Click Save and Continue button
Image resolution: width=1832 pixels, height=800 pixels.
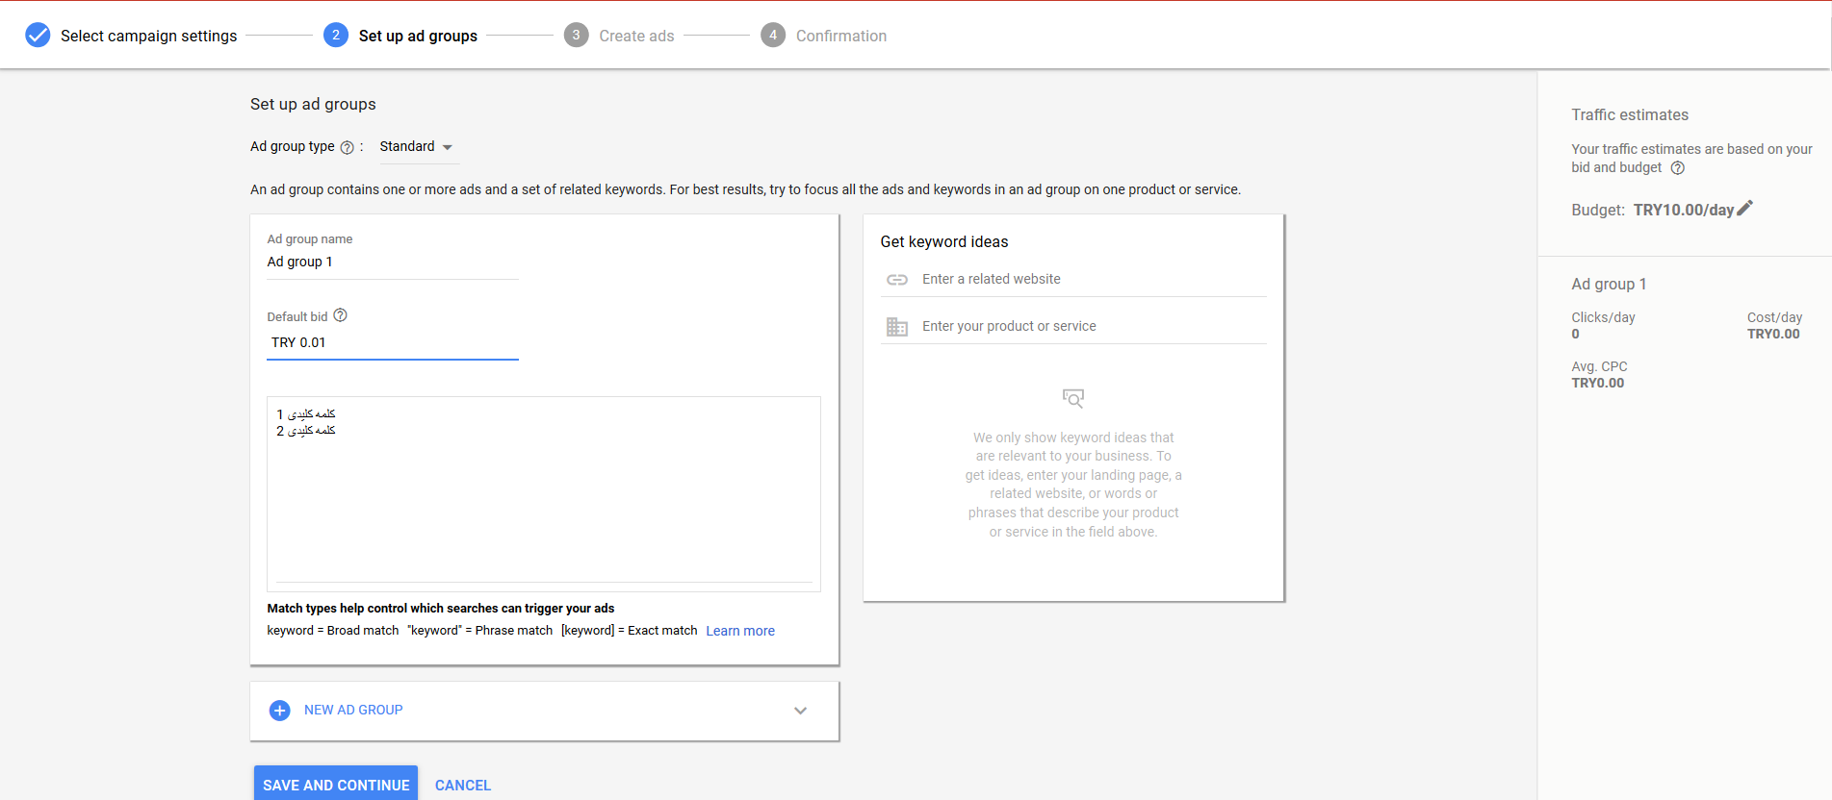click(336, 784)
